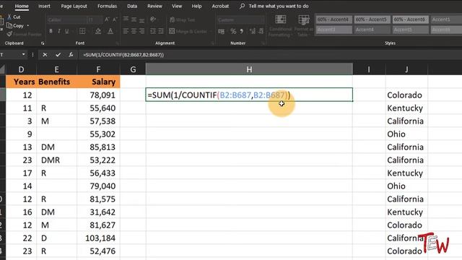Click the Cancel formula X icon
The width and height of the screenshot is (462, 260).
(45, 55)
